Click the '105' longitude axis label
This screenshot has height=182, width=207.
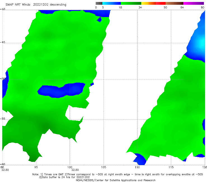103,167
